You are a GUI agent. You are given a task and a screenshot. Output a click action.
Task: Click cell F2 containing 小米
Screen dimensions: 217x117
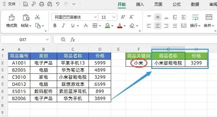pos(139,63)
